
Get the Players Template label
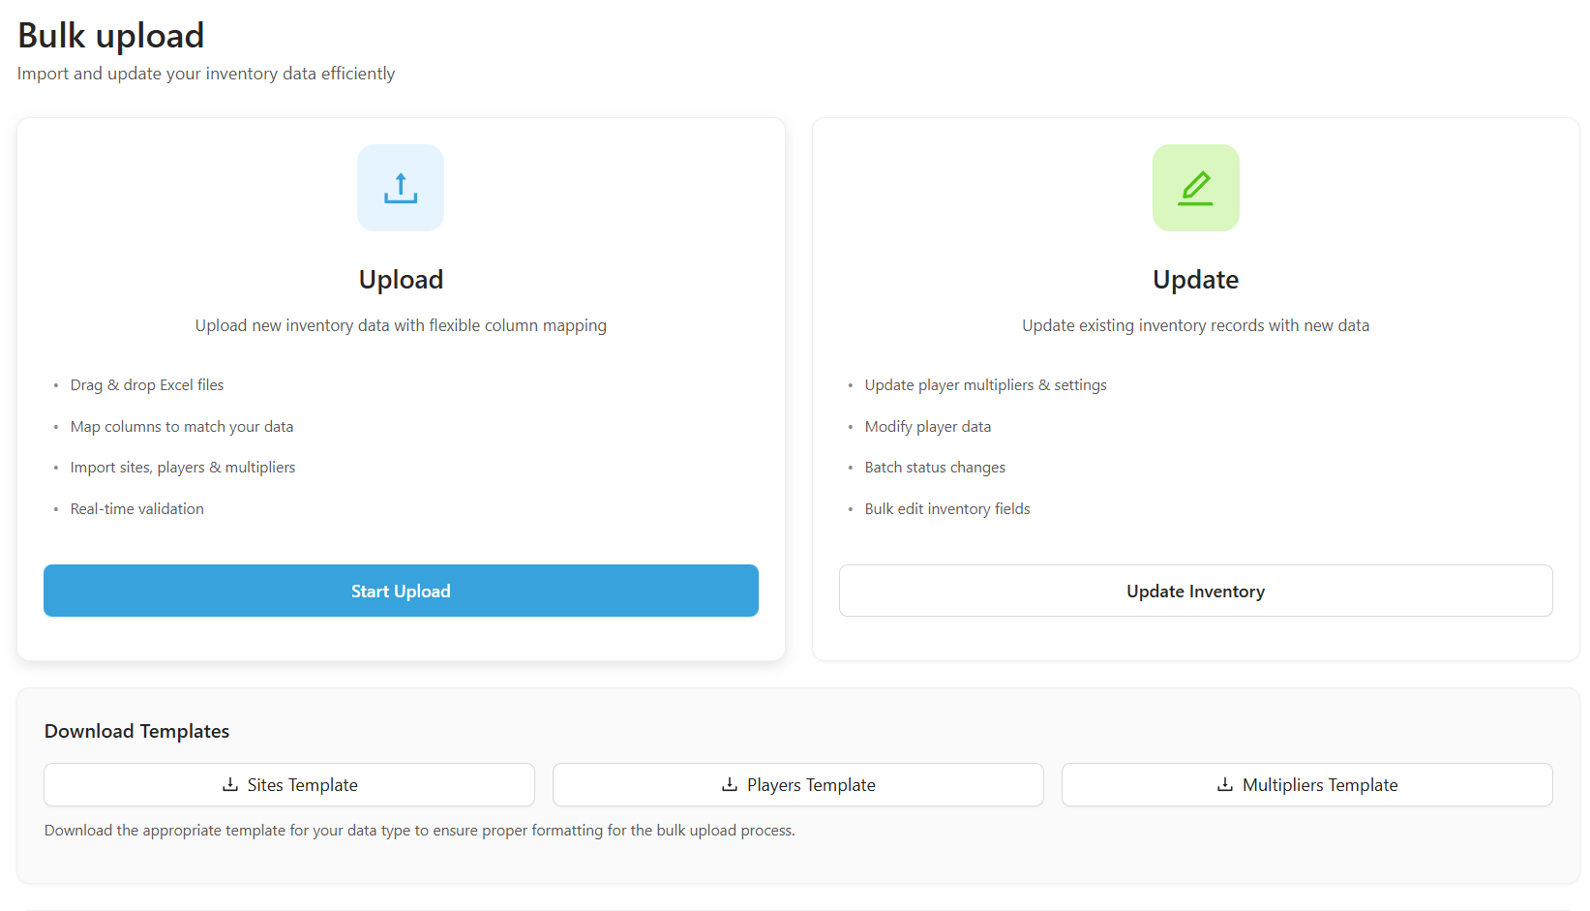(811, 785)
